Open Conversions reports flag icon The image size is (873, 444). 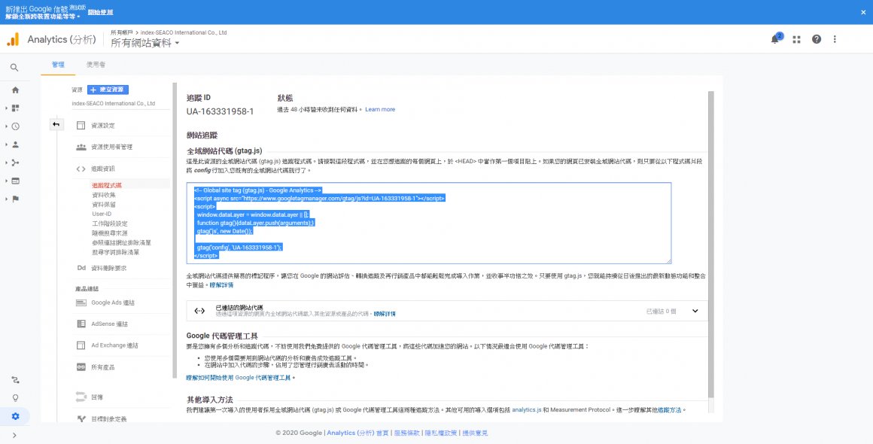click(x=15, y=199)
